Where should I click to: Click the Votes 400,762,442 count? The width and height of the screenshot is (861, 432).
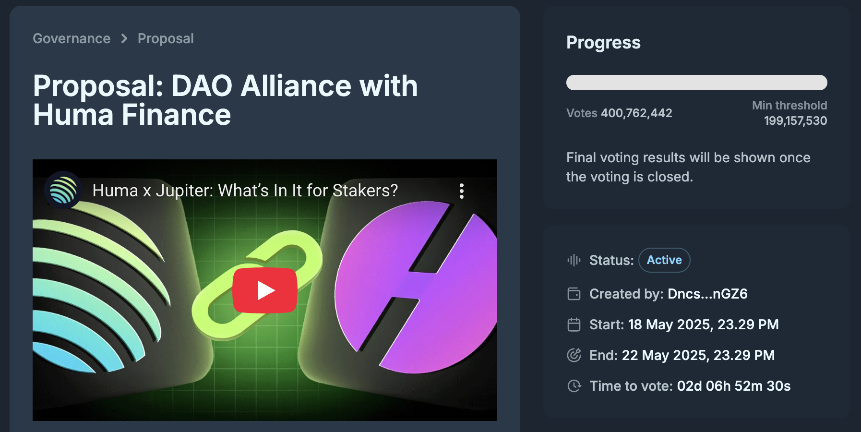619,113
